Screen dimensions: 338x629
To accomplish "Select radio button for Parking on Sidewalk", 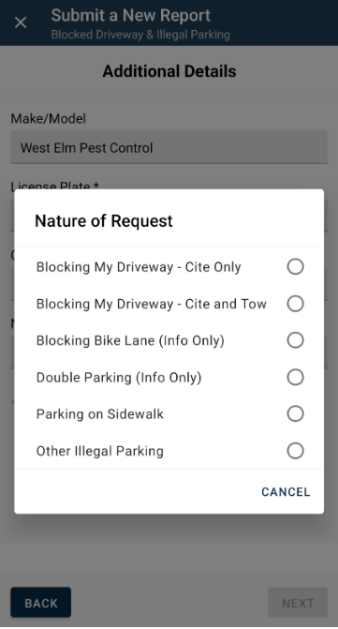I will click(x=295, y=414).
